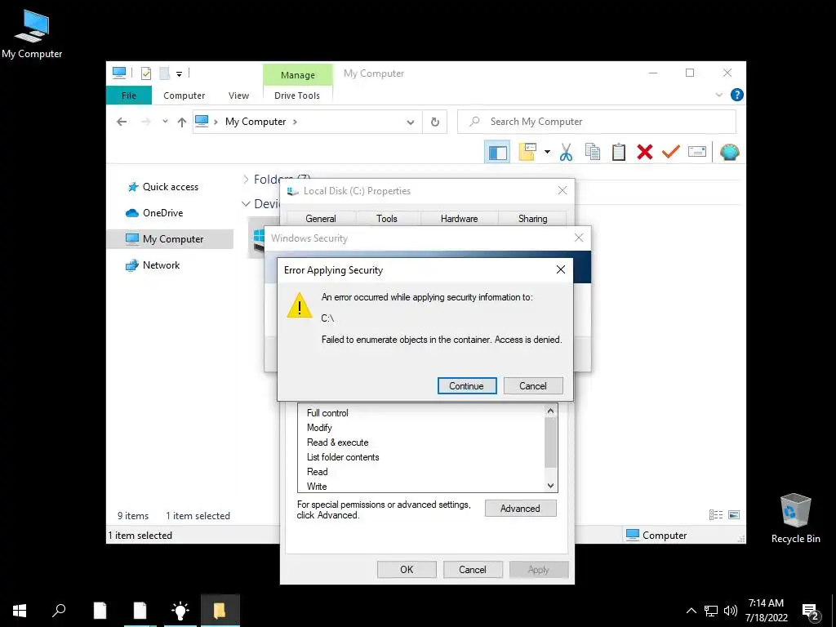Image resolution: width=836 pixels, height=627 pixels.
Task: Click the Read & execute permission row
Action: coord(421,442)
